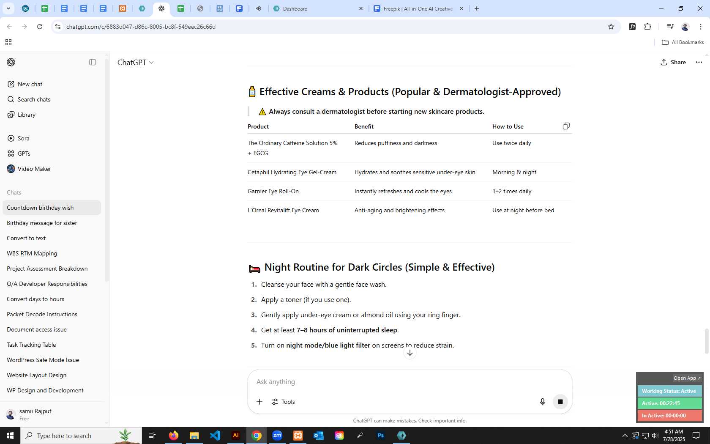Open the Packet Decode Instructions chat
710x444 pixels.
point(52,314)
